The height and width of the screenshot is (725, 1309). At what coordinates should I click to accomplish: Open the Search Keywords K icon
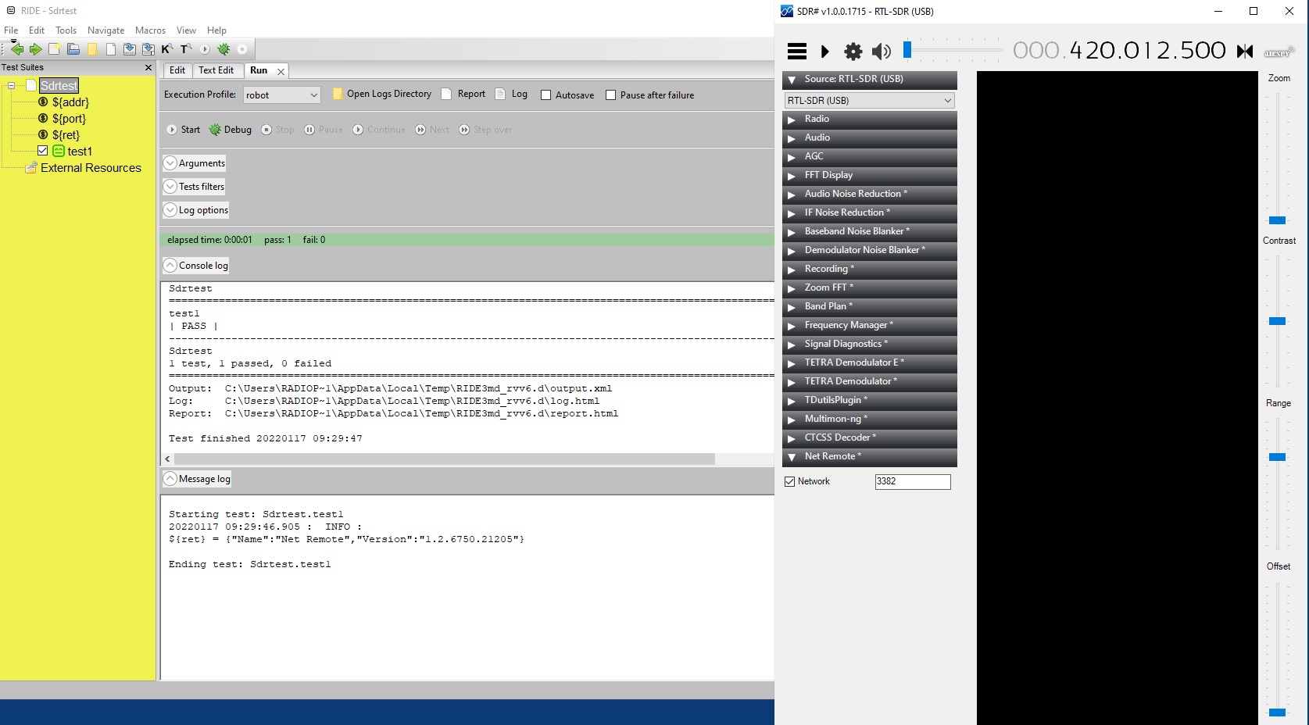tap(166, 49)
